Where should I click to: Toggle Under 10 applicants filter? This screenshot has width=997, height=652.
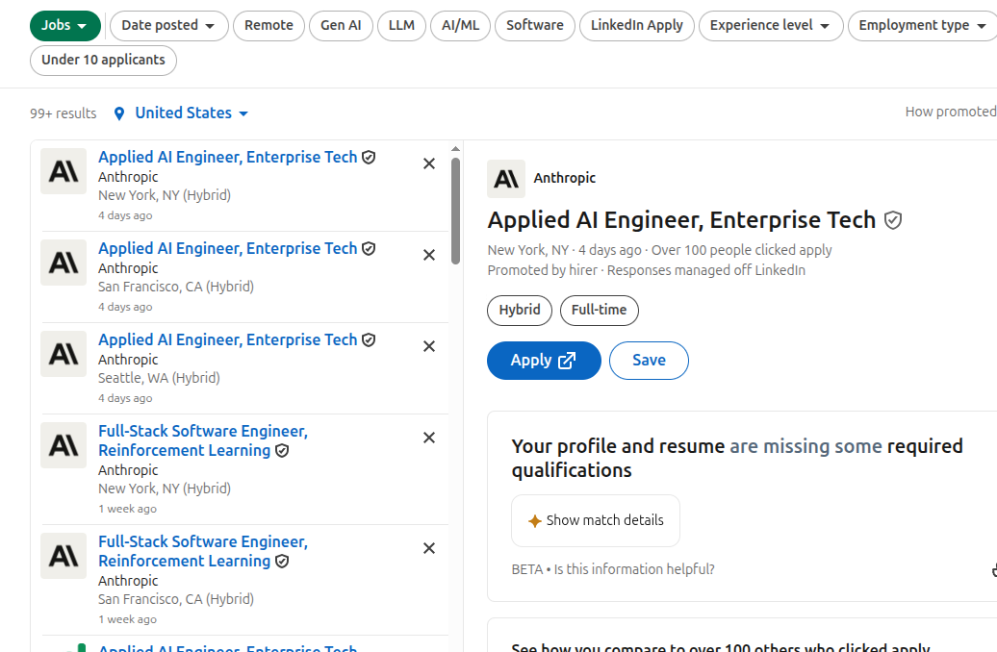103,61
